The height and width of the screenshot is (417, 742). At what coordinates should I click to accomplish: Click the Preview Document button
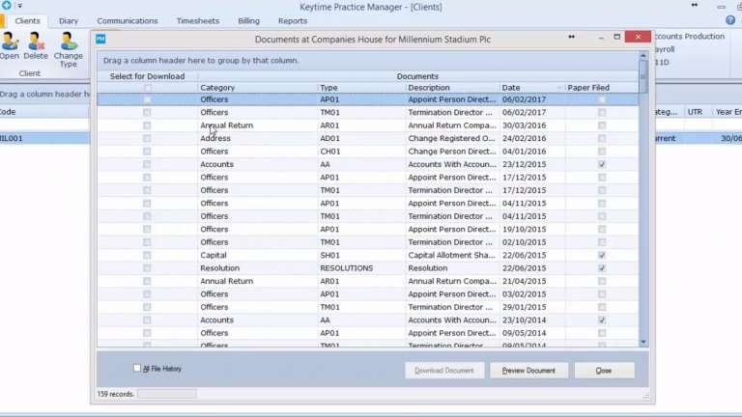(x=528, y=371)
